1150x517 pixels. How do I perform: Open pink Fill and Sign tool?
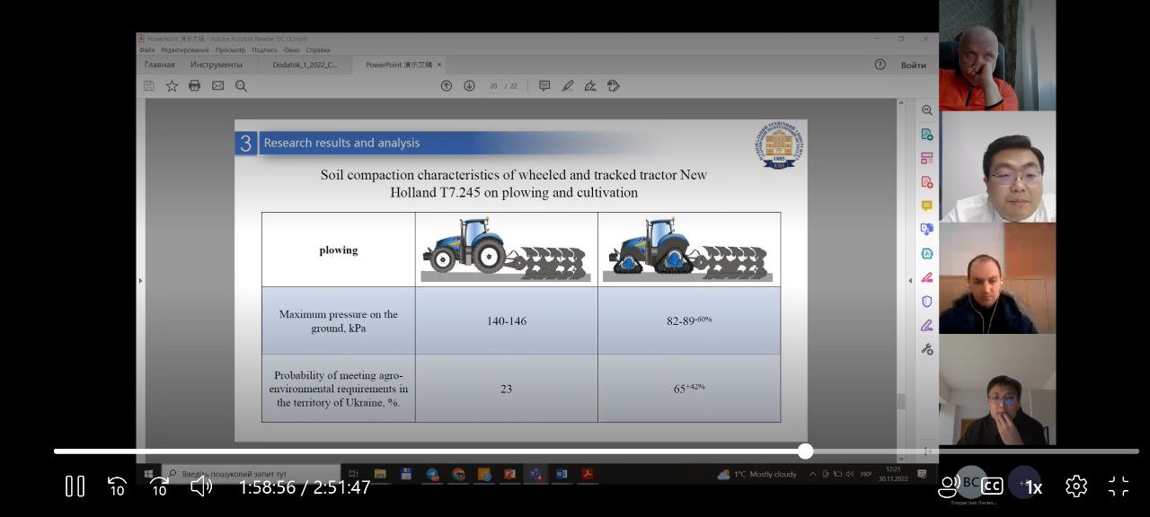(927, 277)
